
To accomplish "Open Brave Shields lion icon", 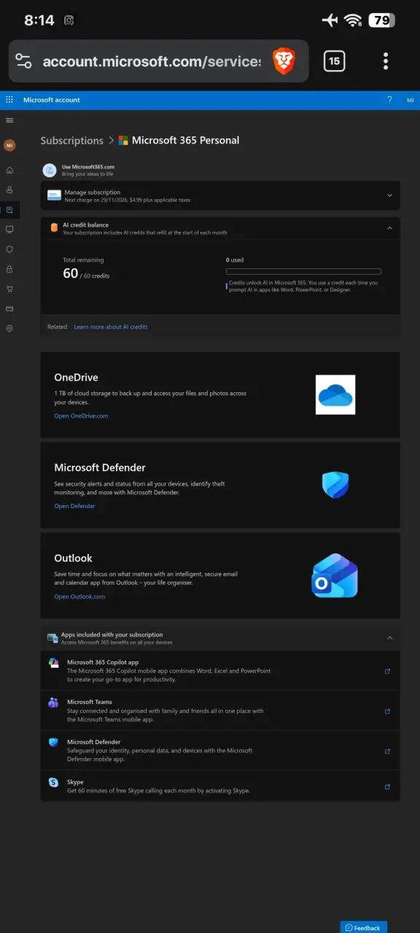I will point(284,61).
